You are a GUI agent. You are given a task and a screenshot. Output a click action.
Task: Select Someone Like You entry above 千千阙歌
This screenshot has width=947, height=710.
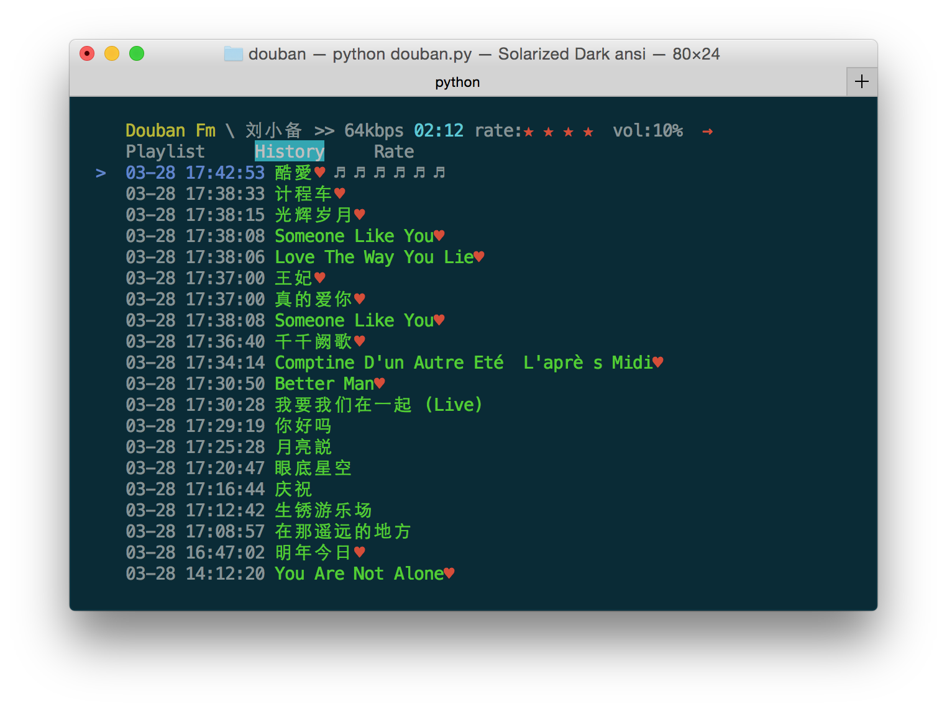(285, 320)
